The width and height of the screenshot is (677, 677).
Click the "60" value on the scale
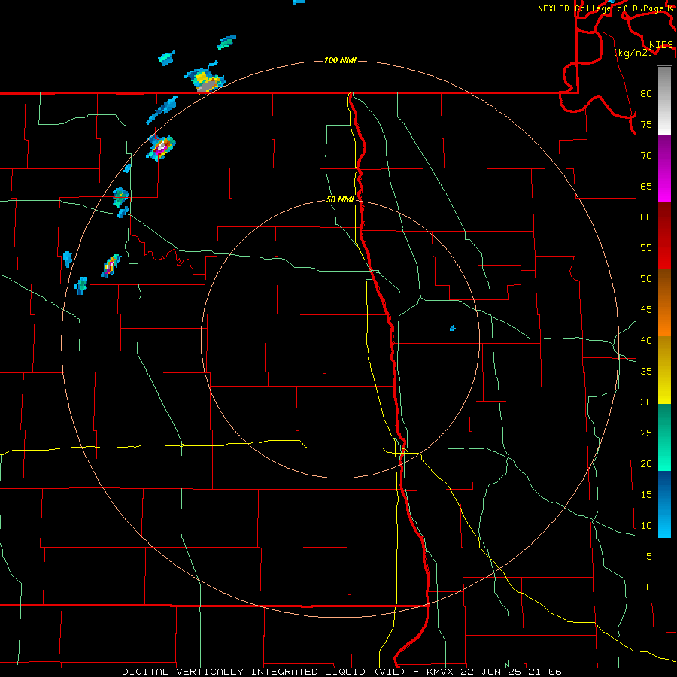tap(646, 217)
